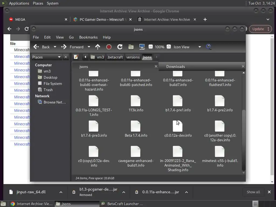Click the Chrome Update button
276x207 pixels.
(261, 29)
